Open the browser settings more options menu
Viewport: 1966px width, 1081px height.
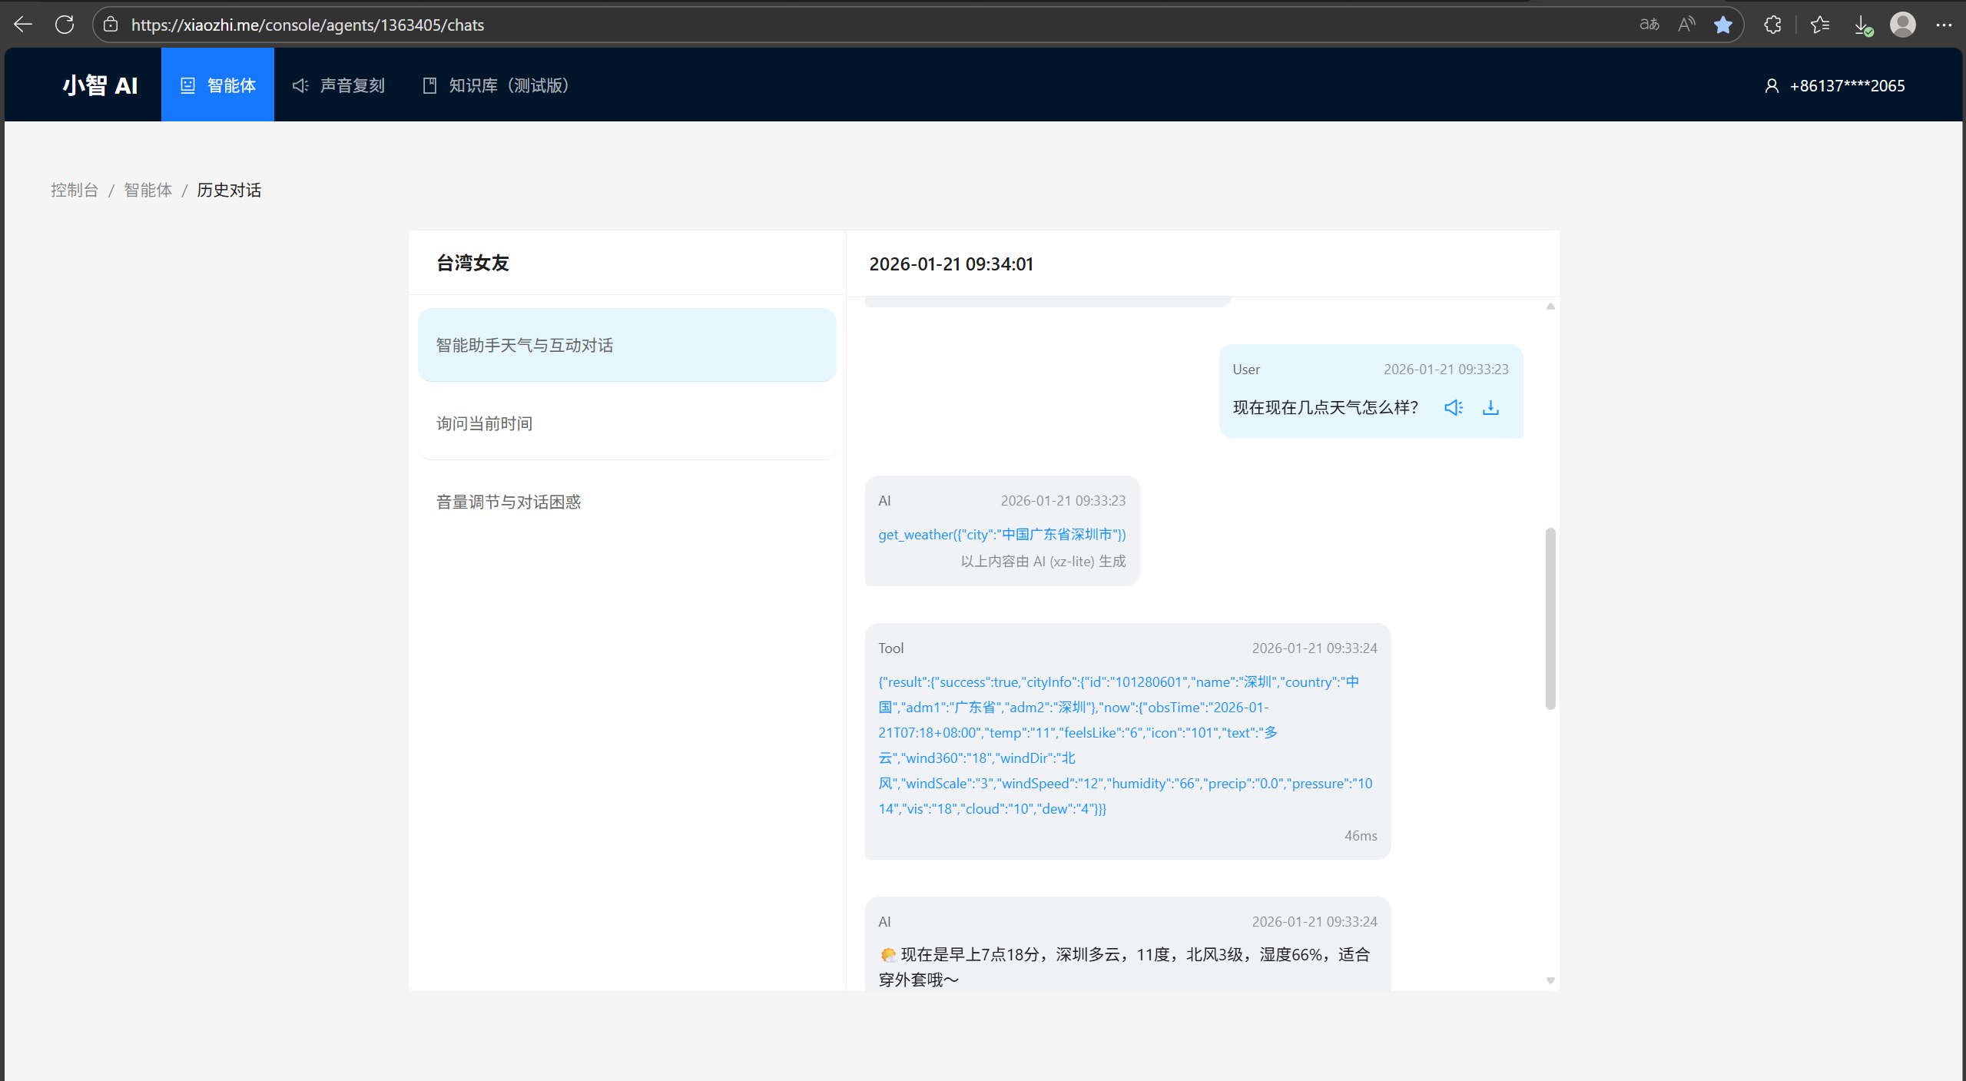click(1945, 24)
